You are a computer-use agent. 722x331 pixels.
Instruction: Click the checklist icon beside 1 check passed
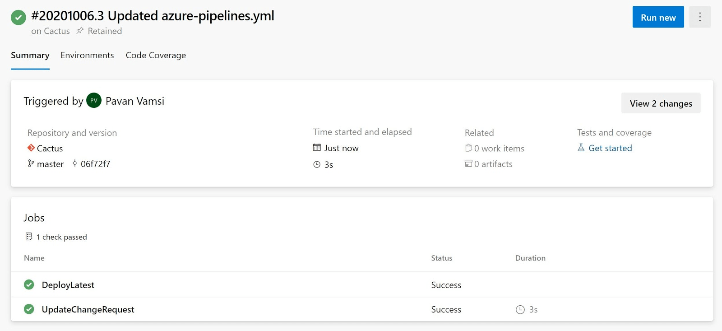click(x=29, y=237)
